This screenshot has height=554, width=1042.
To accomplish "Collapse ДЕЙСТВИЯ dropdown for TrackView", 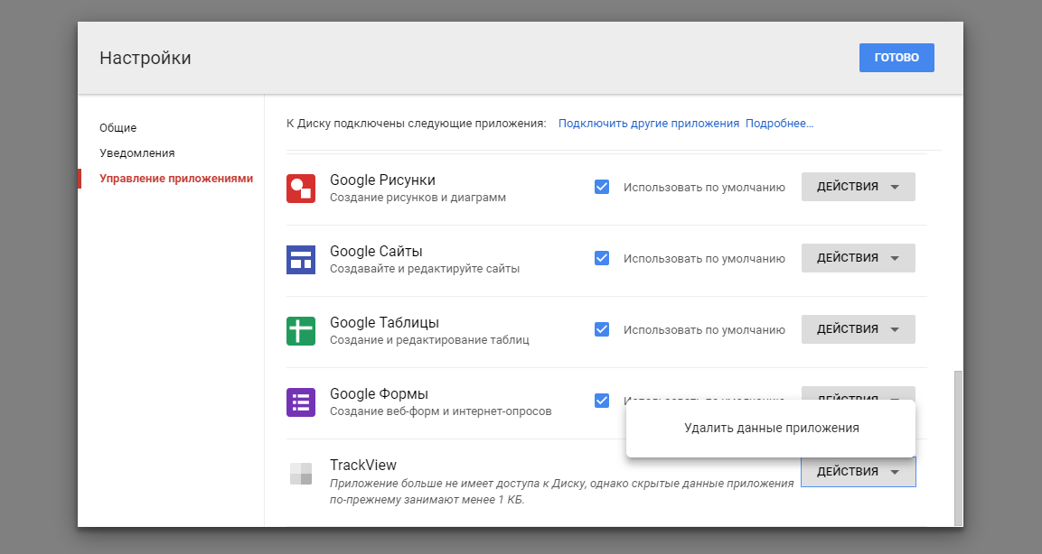I will (x=858, y=472).
